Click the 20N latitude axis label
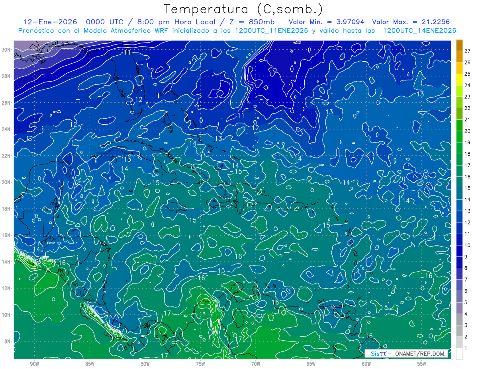Screen dimensions: 478x369 coord(7,182)
